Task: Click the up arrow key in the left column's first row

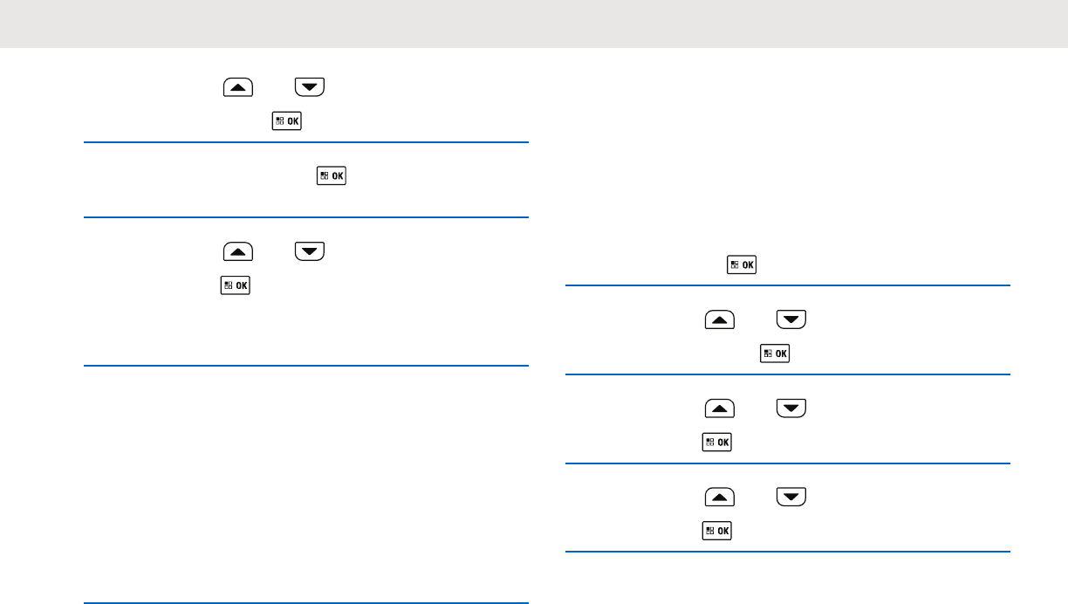Action: pos(238,87)
